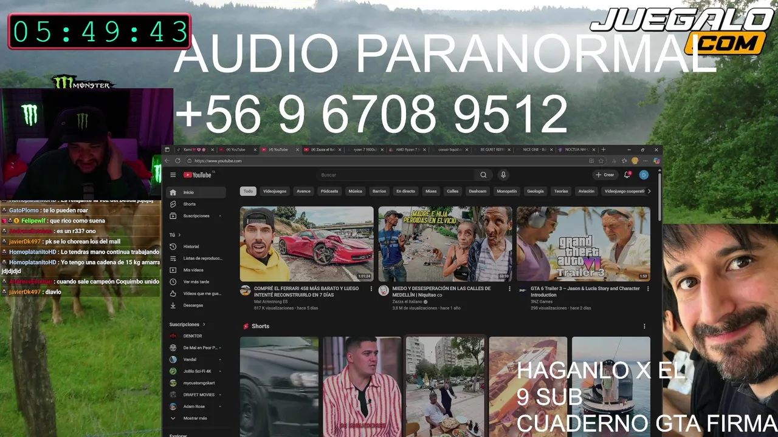Open DENKTOR subscription channel
This screenshot has height=437, width=778.
click(196, 336)
